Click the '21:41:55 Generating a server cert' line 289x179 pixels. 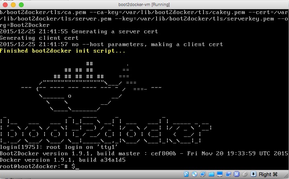tap(79, 32)
